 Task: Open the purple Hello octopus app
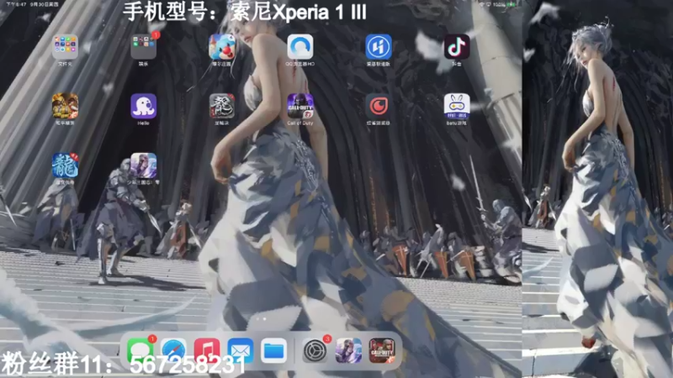pos(143,106)
